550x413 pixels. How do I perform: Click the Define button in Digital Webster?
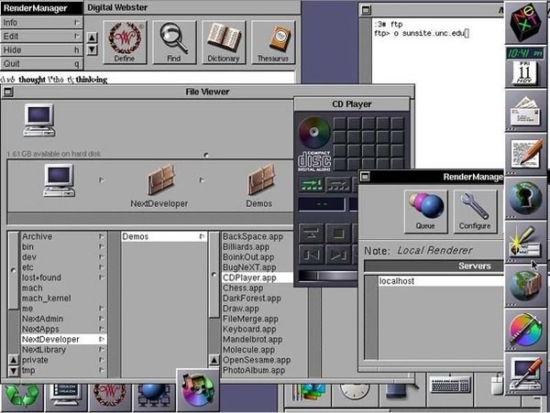125,41
